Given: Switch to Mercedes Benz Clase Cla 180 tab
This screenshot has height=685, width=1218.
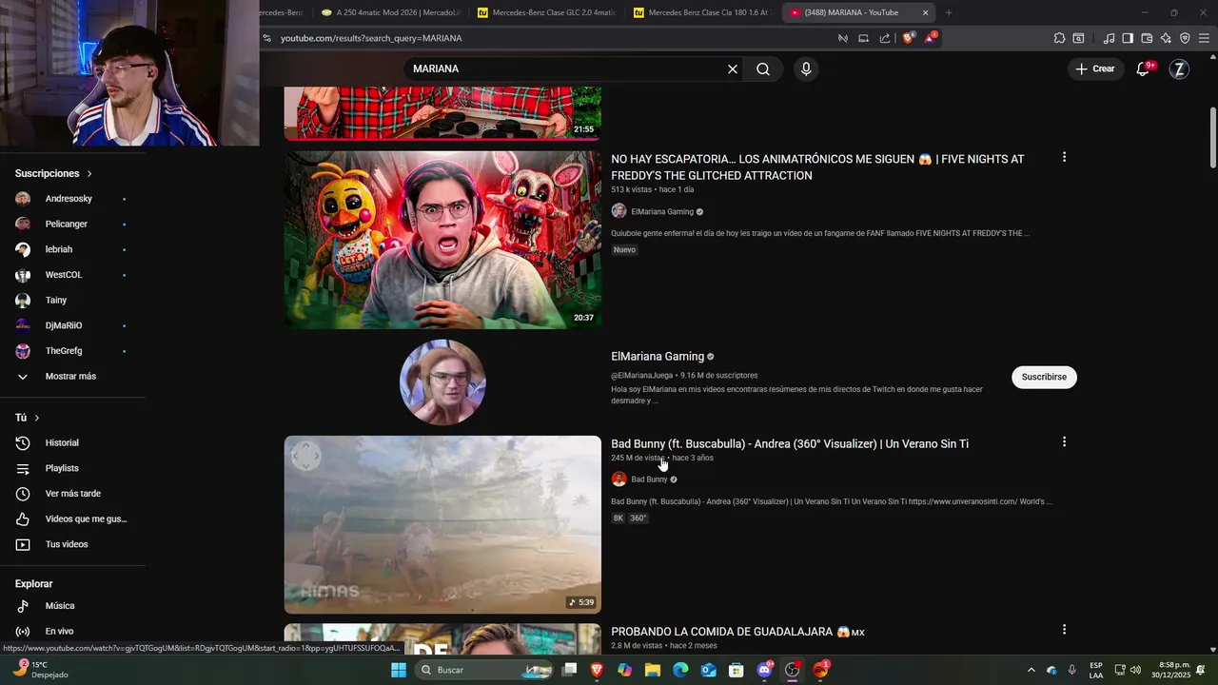Looking at the screenshot, I should click(701, 13).
